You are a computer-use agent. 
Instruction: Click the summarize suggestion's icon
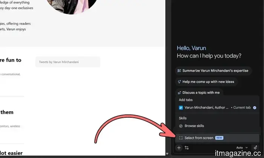click(x=179, y=71)
